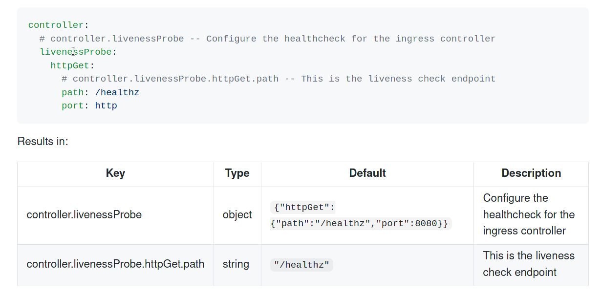The width and height of the screenshot is (602, 295).
Task: Select the httpGet default value snippet
Action: click(361, 215)
